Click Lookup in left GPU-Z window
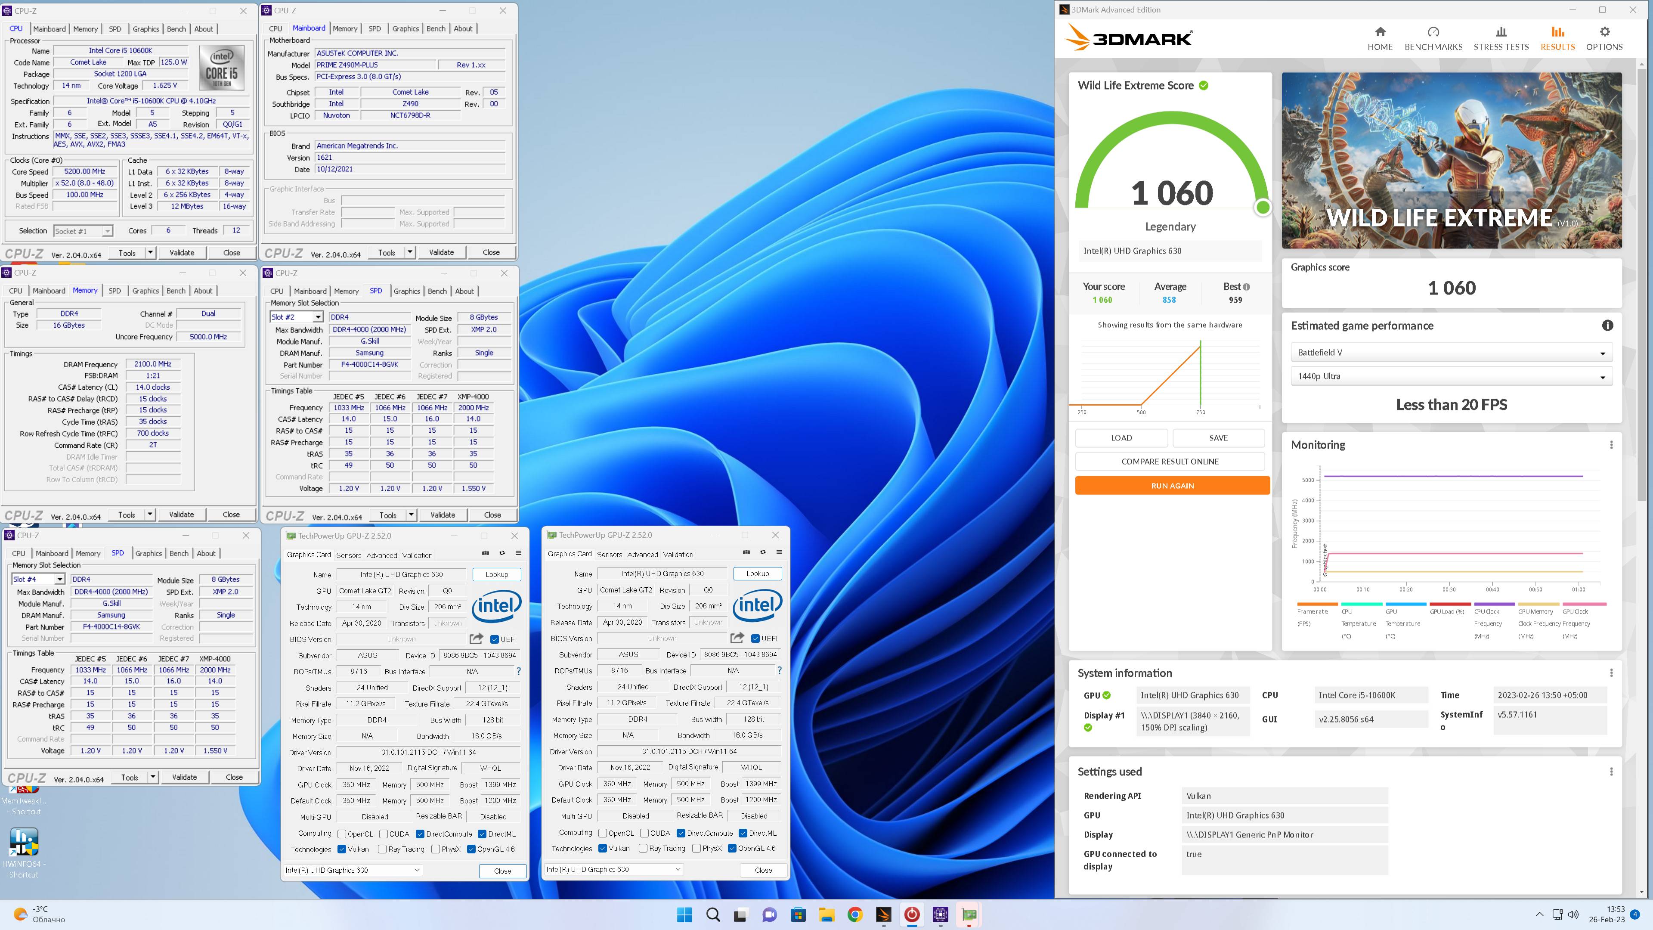This screenshot has width=1653, height=930. click(x=497, y=574)
